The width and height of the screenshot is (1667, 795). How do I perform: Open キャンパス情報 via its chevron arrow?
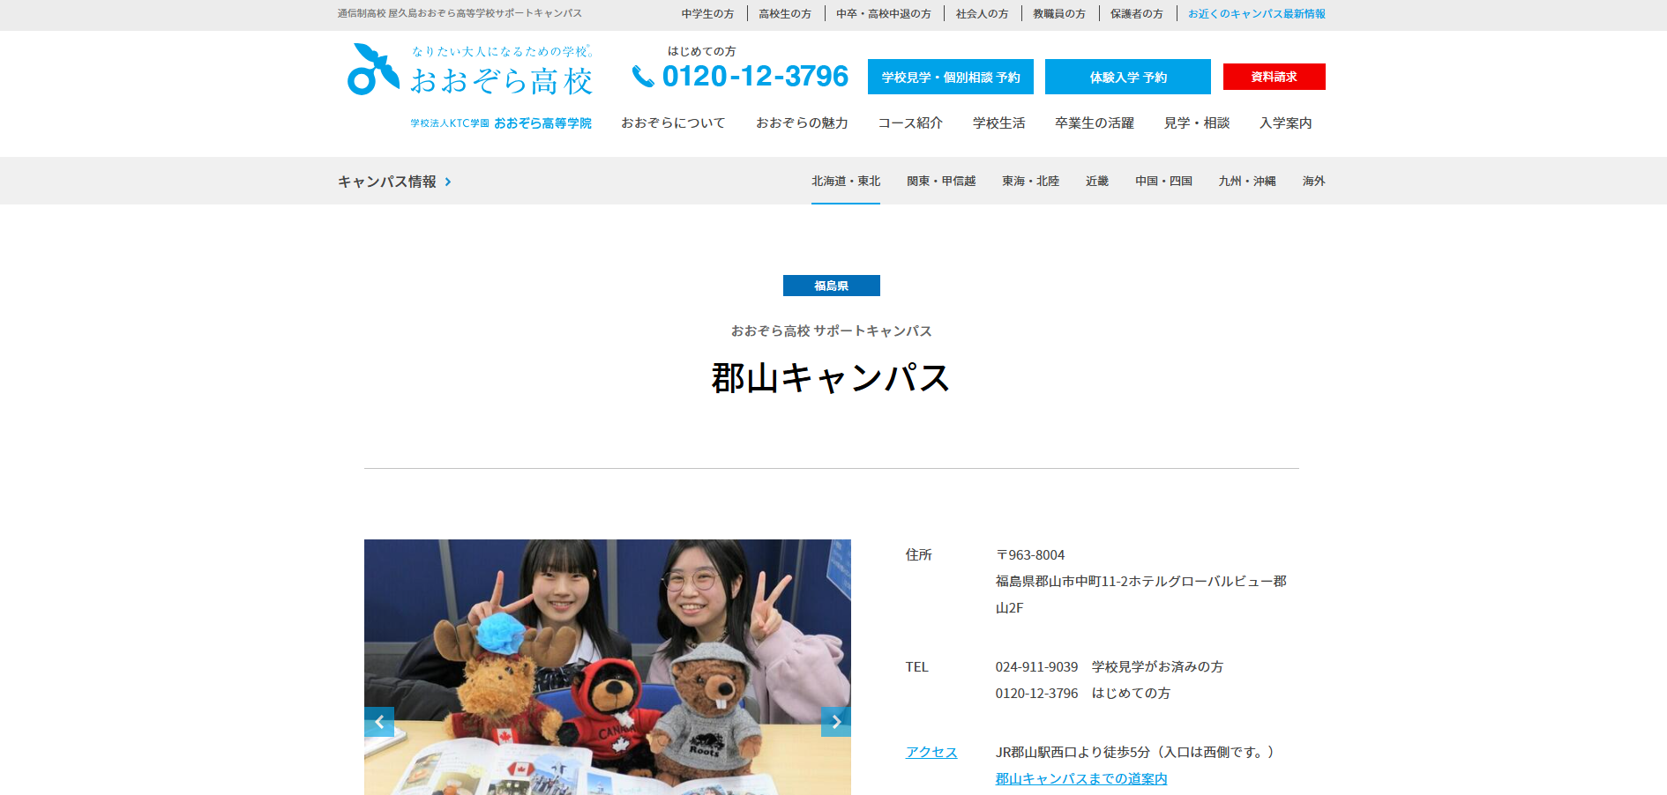pos(448,182)
